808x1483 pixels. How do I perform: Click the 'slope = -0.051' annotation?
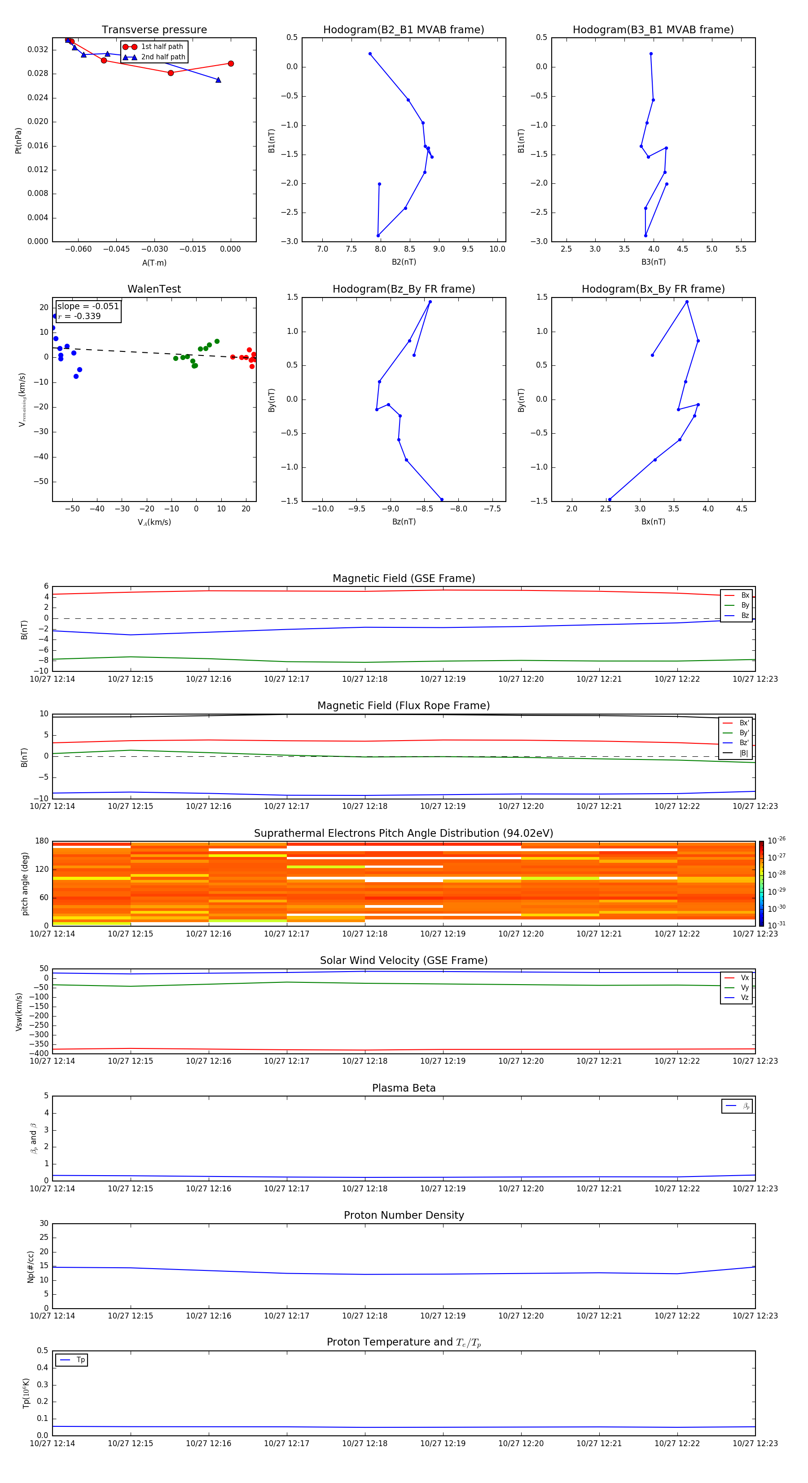(88, 306)
